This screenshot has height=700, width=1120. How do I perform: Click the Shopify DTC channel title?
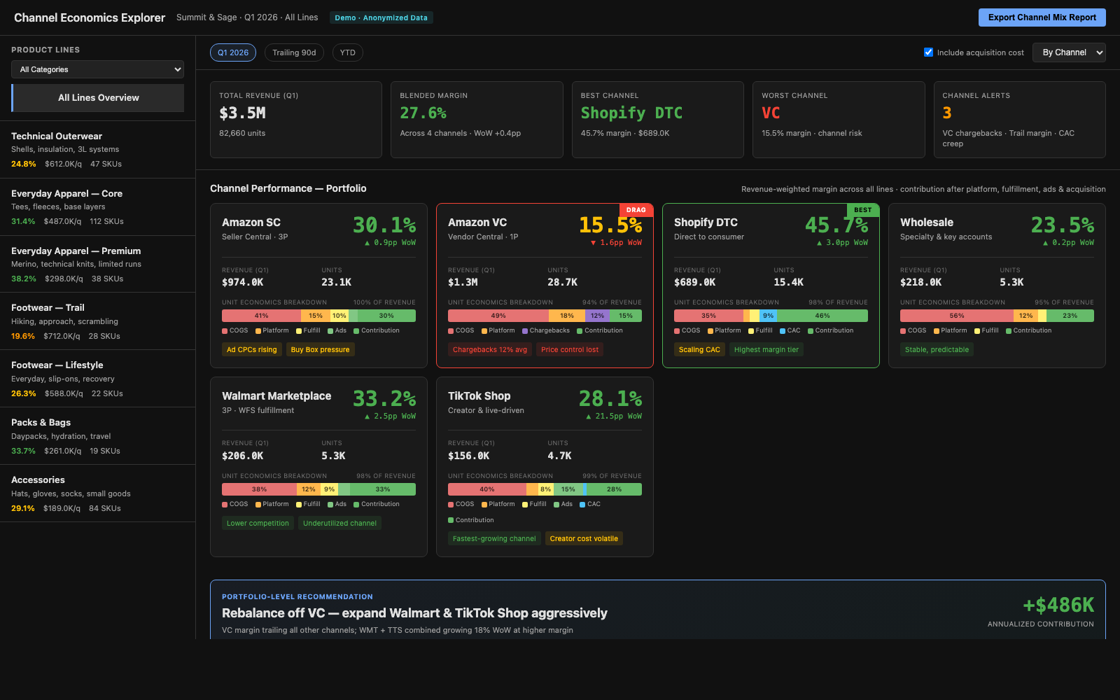coord(706,223)
